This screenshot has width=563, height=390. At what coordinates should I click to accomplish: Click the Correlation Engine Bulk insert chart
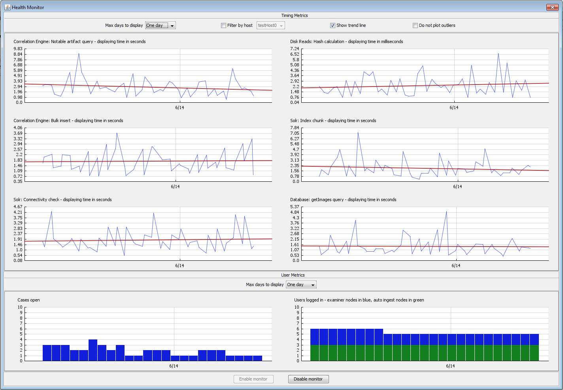(x=148, y=154)
